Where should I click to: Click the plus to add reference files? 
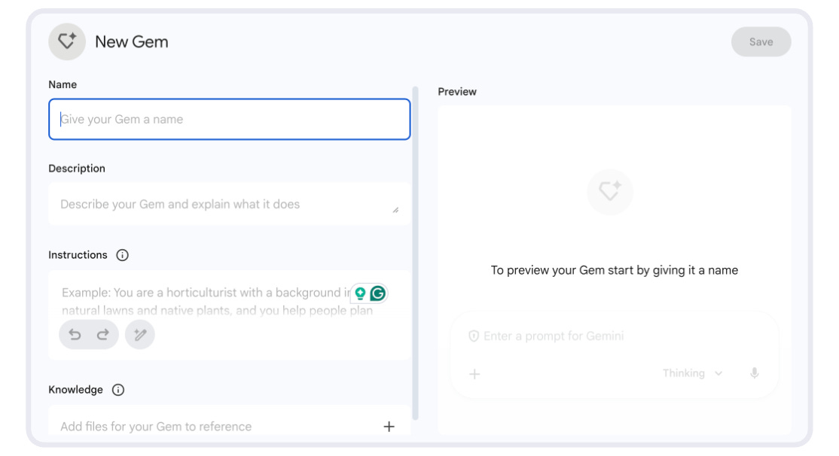tap(389, 427)
